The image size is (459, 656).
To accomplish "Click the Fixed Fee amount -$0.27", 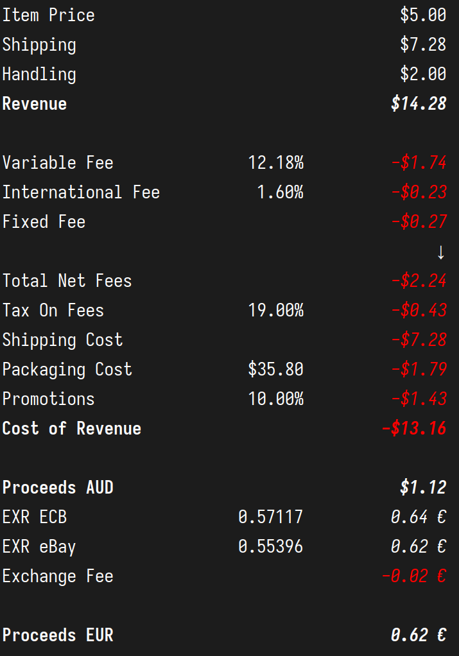I will click(418, 222).
